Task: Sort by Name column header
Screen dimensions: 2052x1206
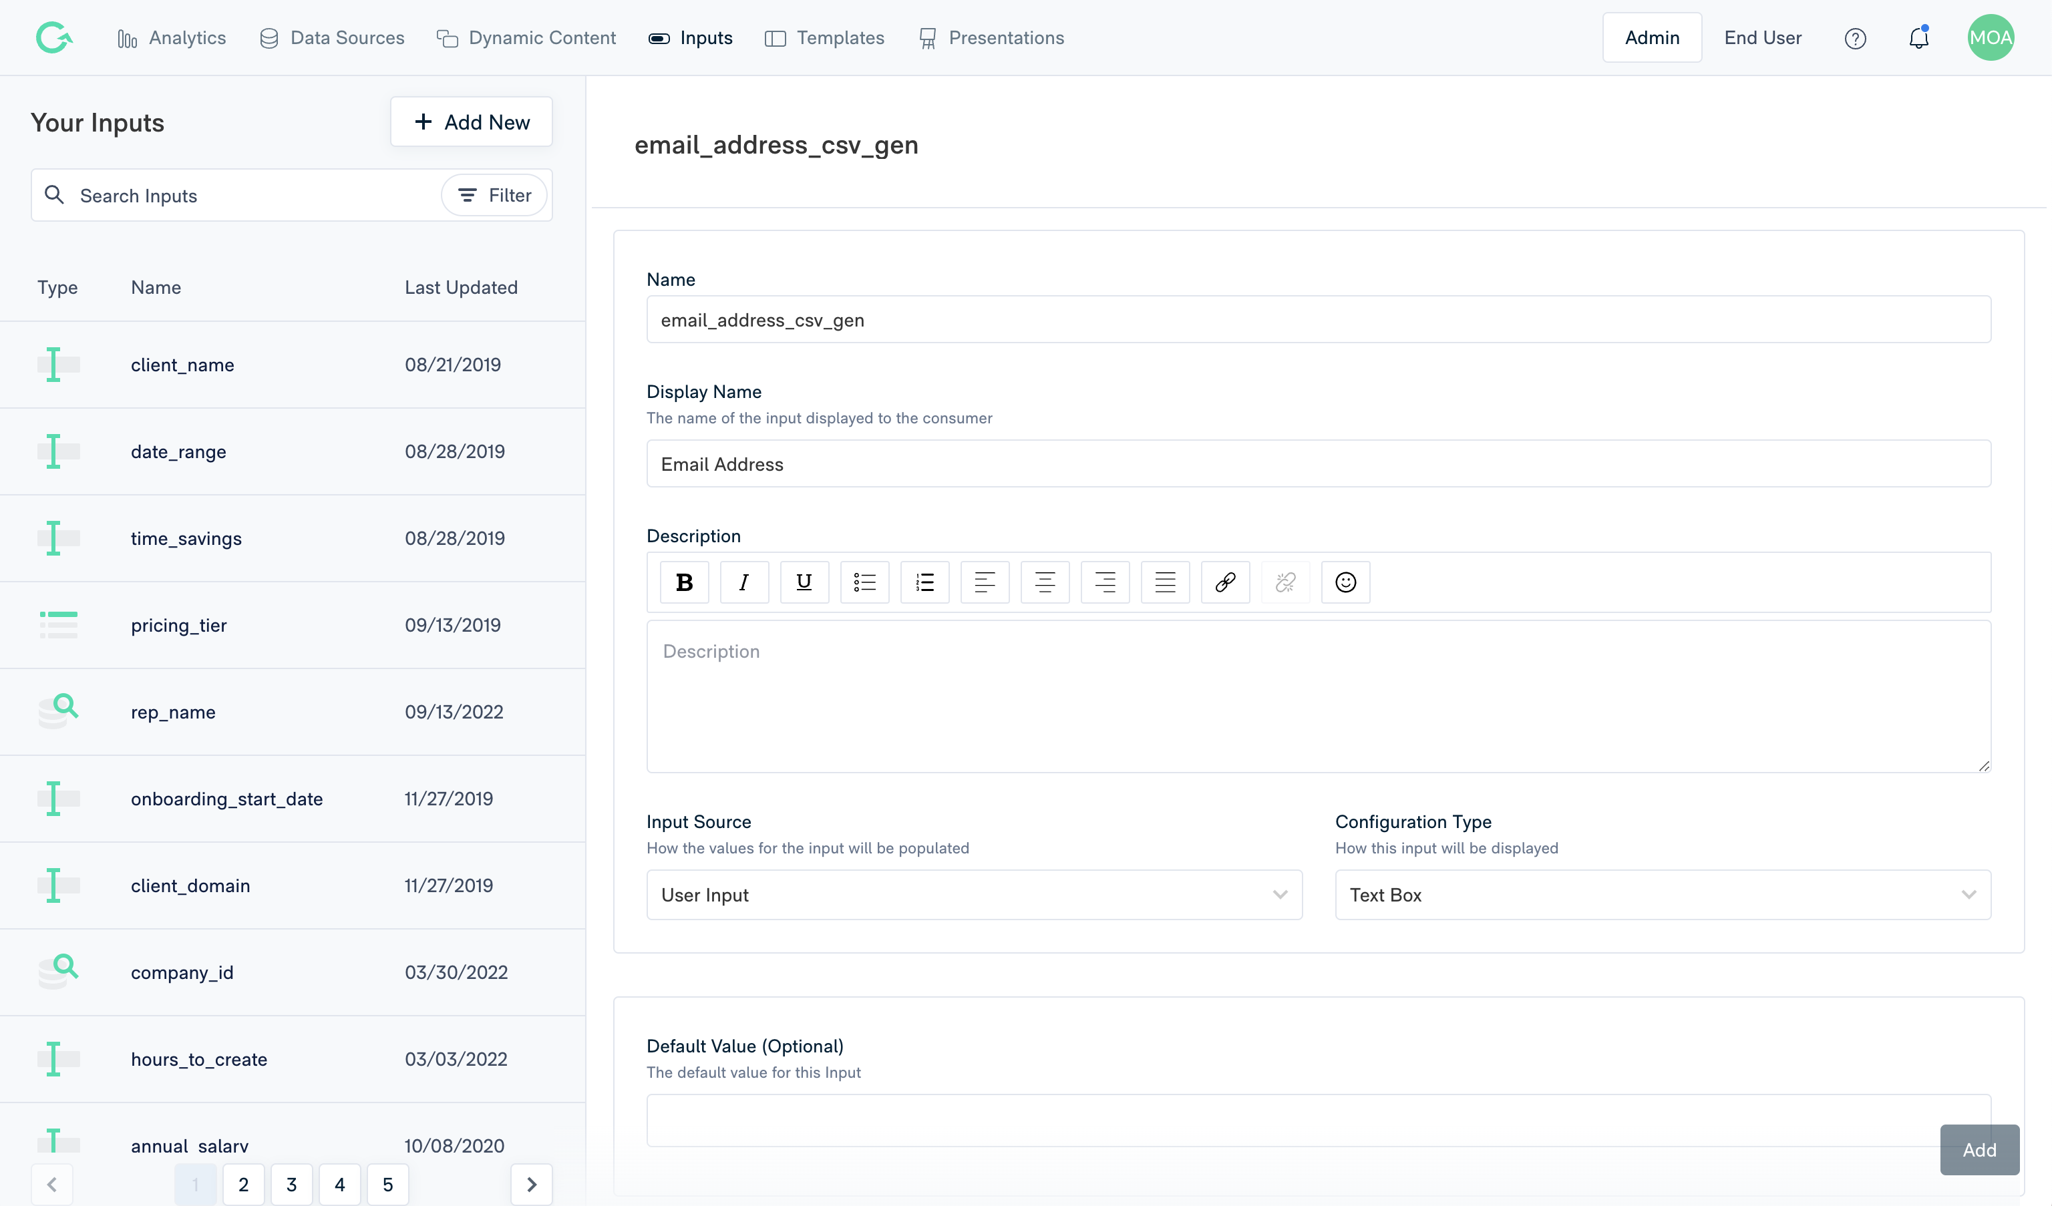Action: pyautogui.click(x=156, y=287)
